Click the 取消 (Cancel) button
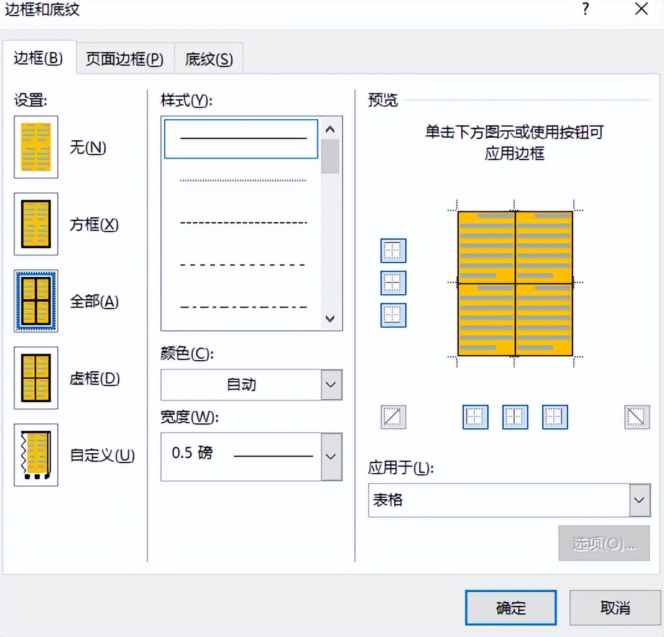664x637 pixels. (x=615, y=608)
